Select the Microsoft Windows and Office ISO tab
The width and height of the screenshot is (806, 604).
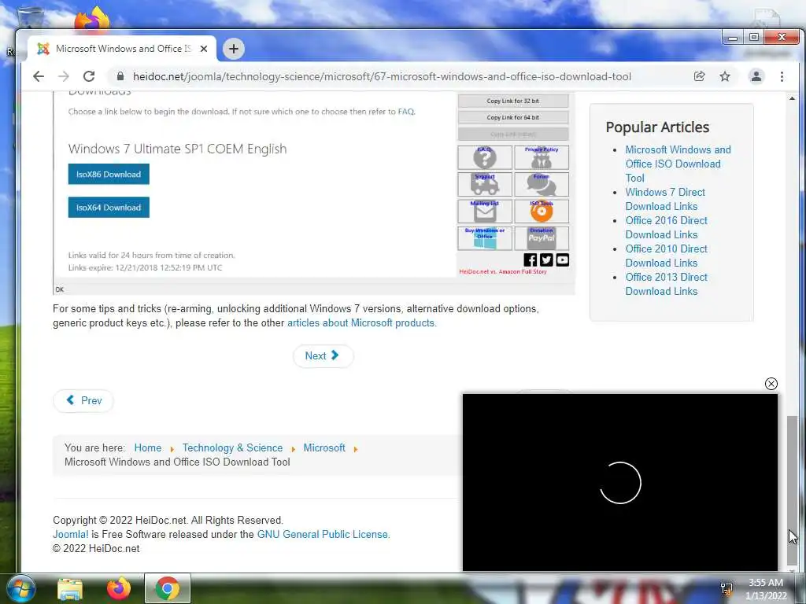tap(122, 49)
